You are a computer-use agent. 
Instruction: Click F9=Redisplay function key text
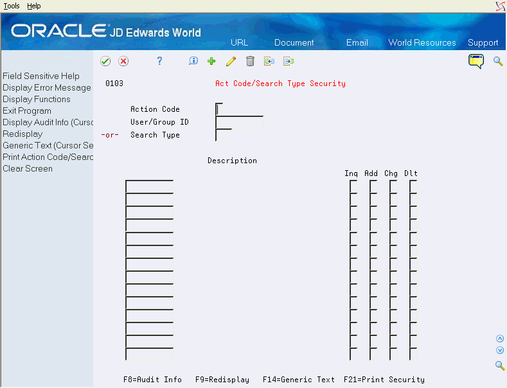pos(222,380)
